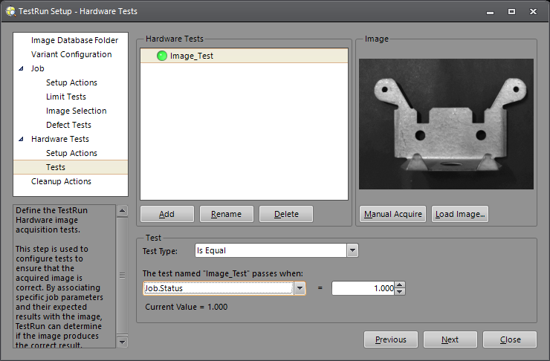Select Limit Tests under Job

(65, 97)
